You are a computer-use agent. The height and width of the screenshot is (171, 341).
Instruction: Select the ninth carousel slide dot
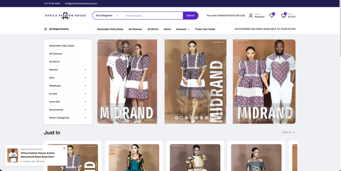(216, 118)
